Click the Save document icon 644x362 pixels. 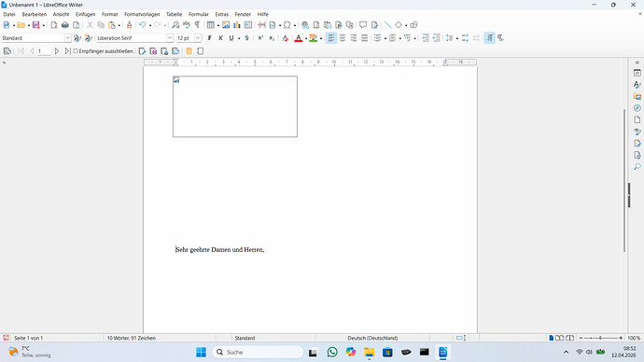pos(36,25)
